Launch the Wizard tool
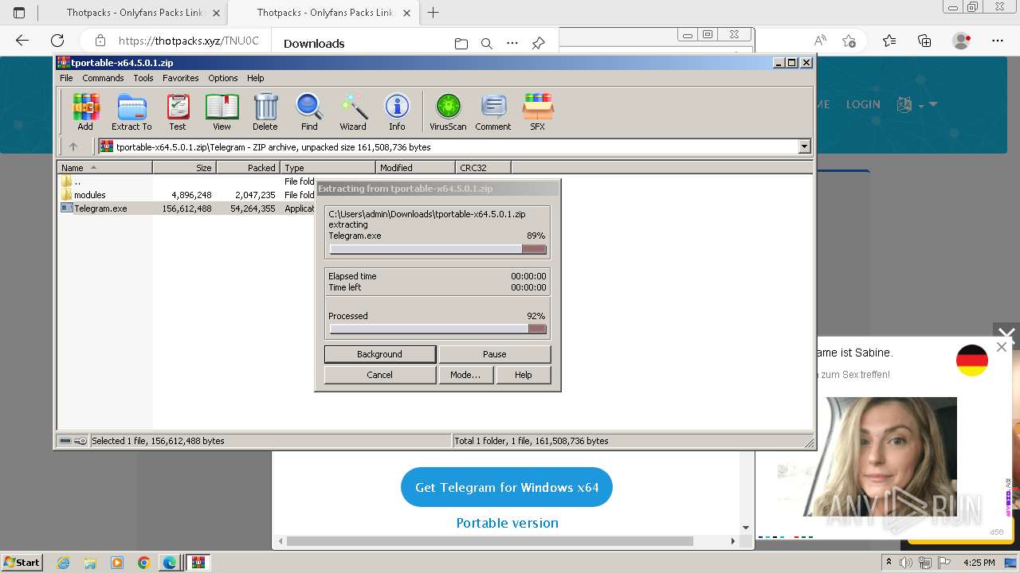 [353, 111]
